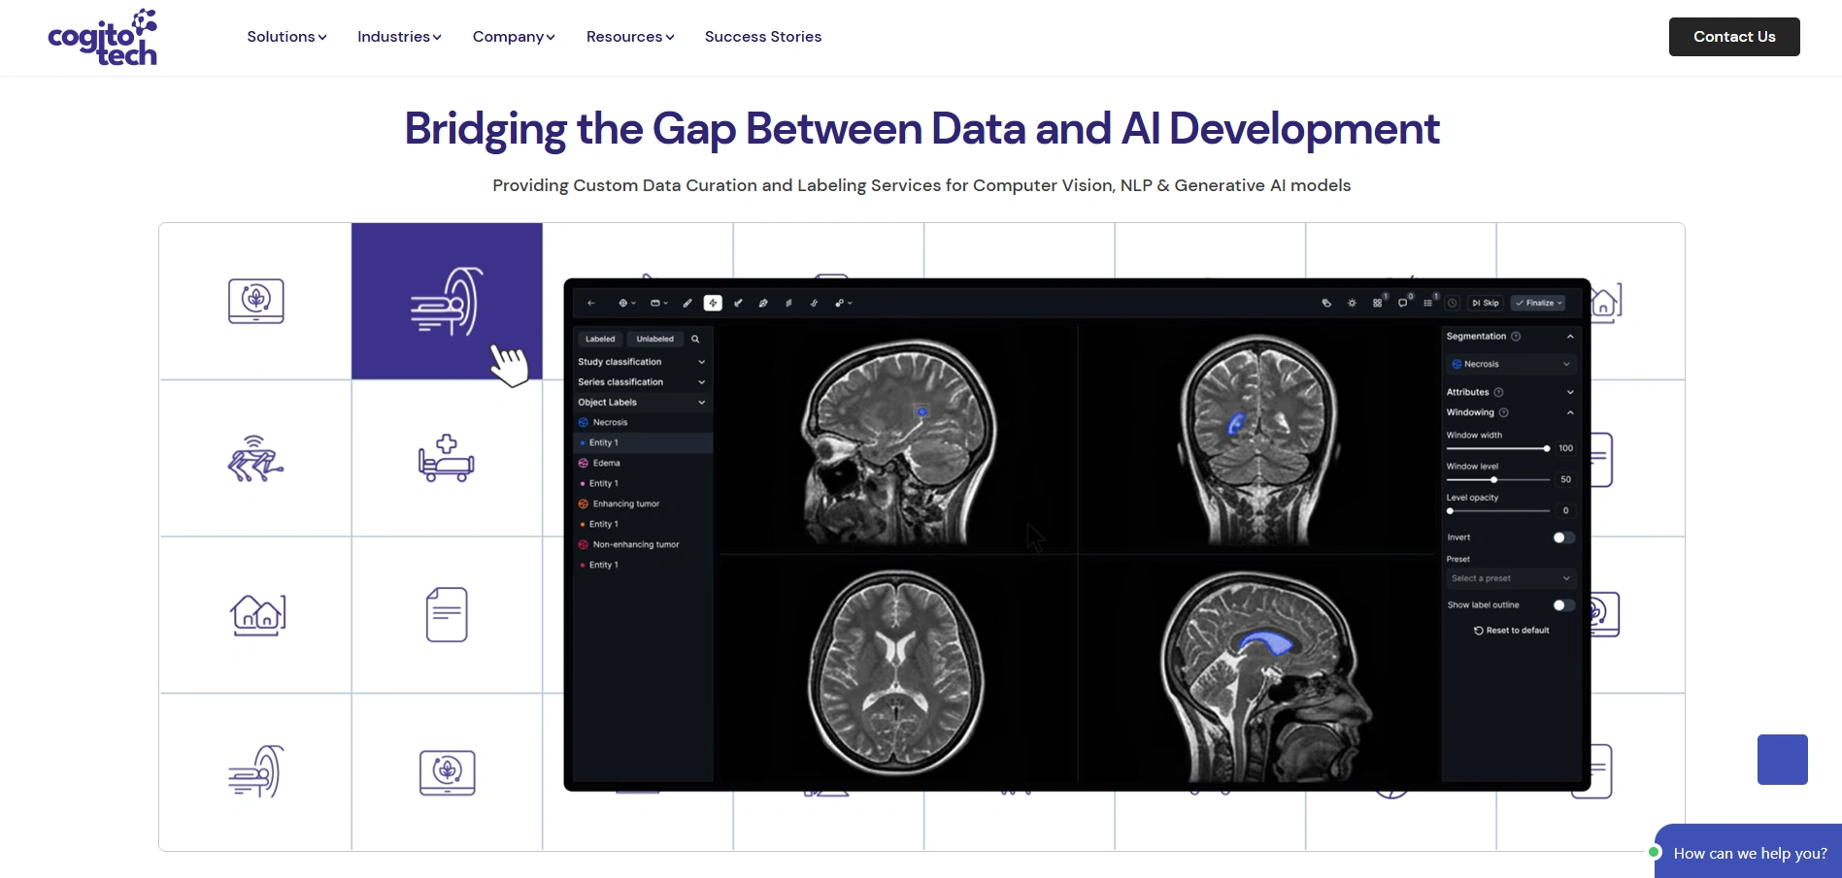Open the Company menu
This screenshot has width=1842, height=878.
[x=514, y=37]
